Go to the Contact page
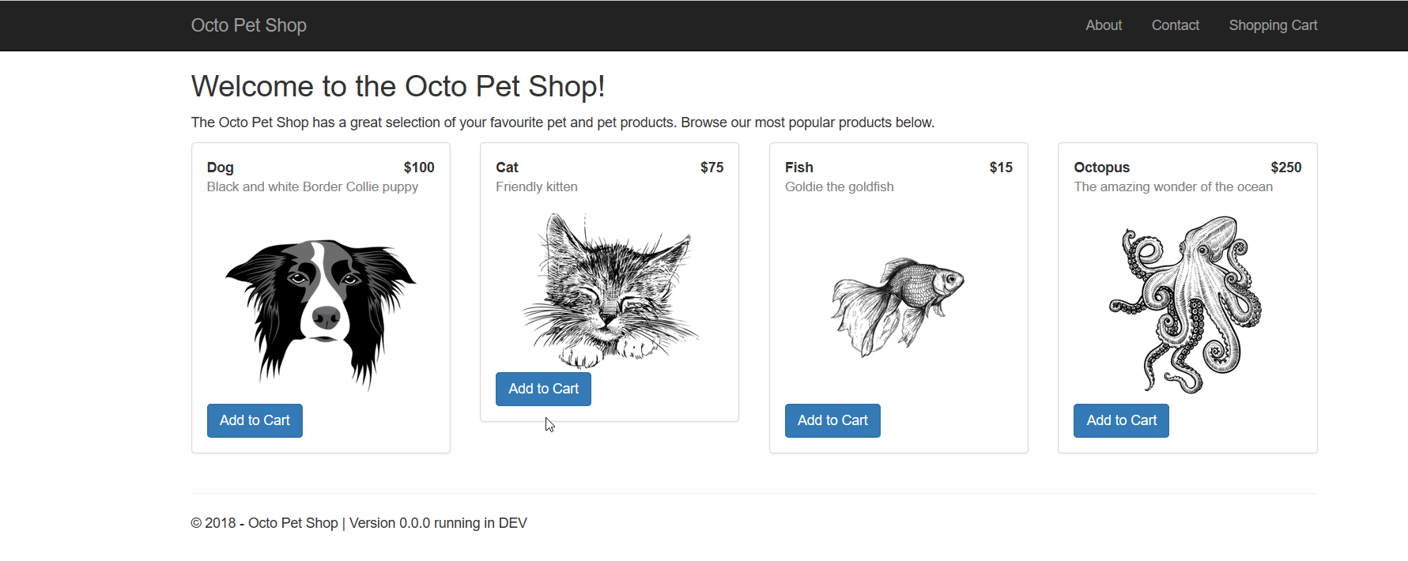 1175,25
